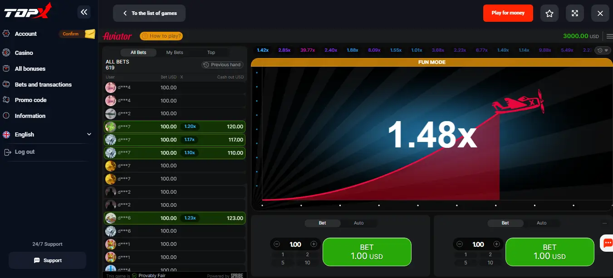This screenshot has height=278, width=613.
Task: Collapse the second bet panel
Action: click(604, 223)
